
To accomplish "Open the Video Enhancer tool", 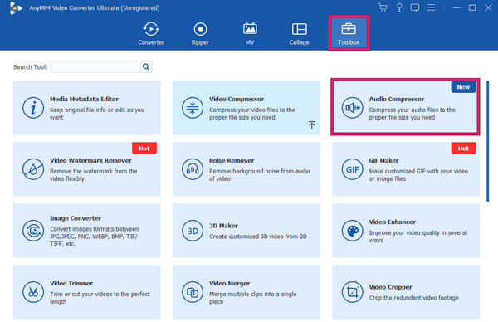I will [x=406, y=231].
